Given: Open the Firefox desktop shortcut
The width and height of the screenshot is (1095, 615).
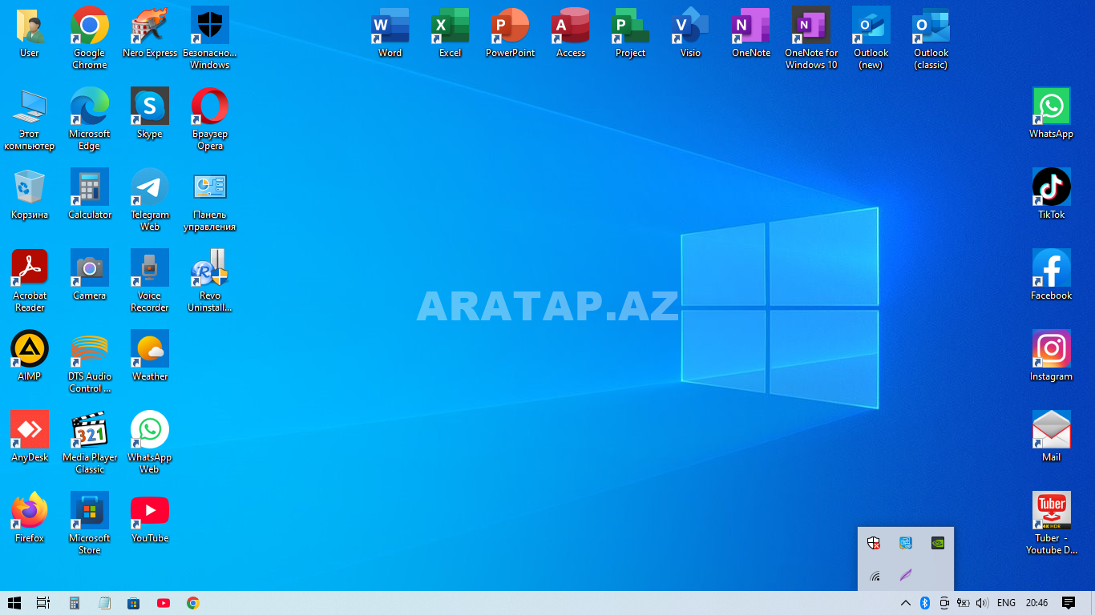Looking at the screenshot, I should click(30, 517).
